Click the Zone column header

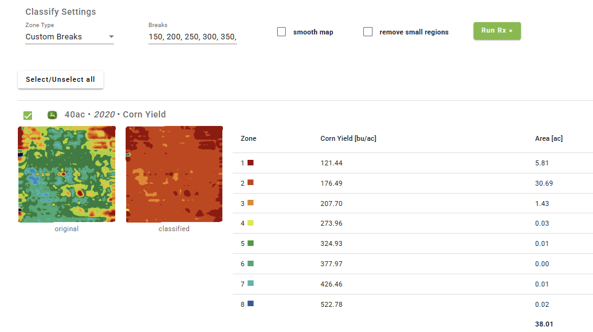[x=249, y=138]
